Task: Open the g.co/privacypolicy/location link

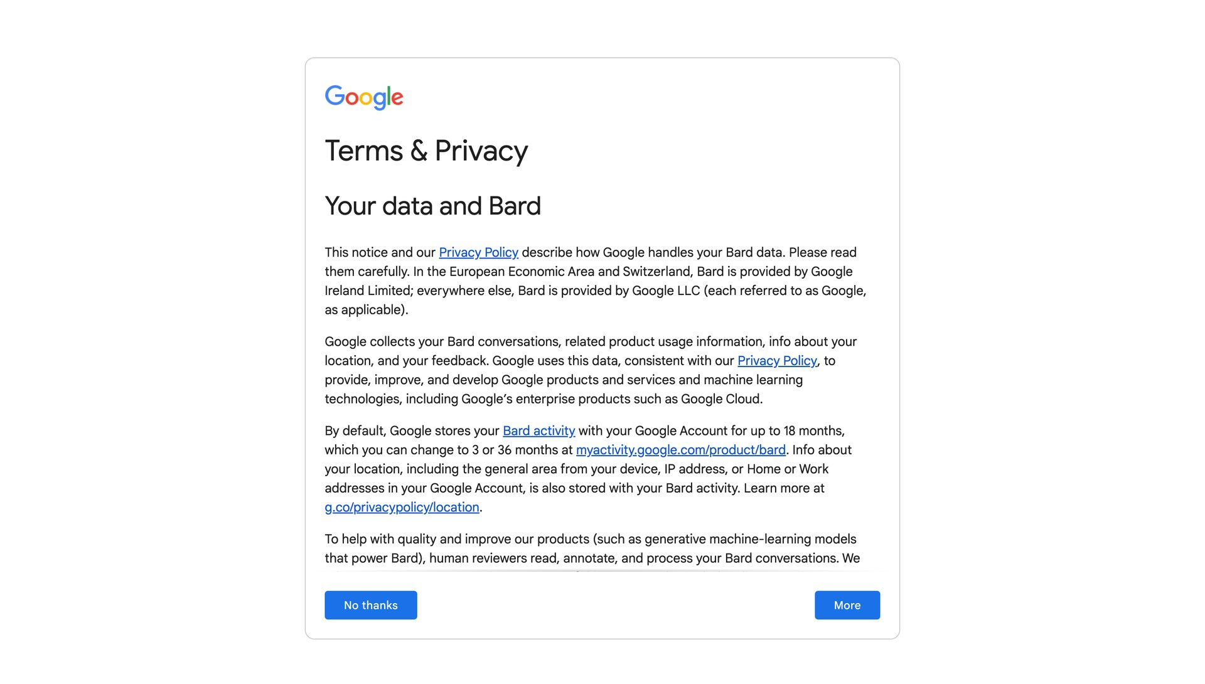Action: point(402,507)
